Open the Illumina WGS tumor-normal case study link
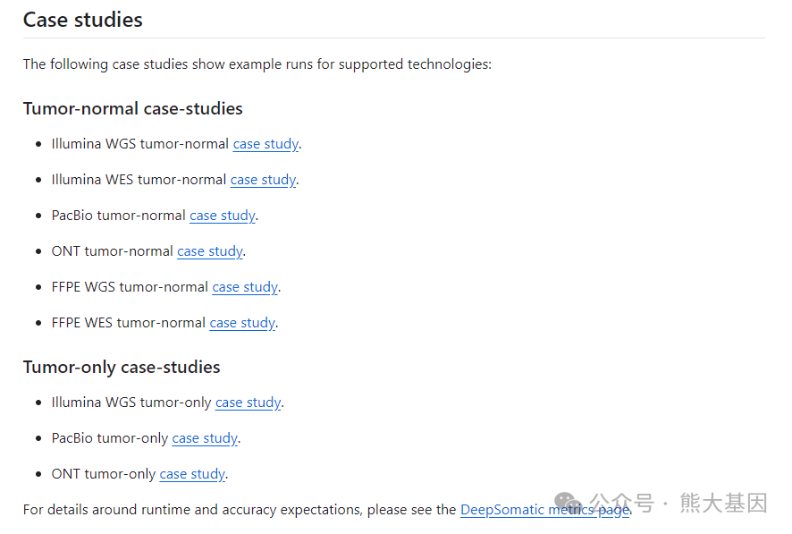The width and height of the screenshot is (792, 534). coord(265,144)
